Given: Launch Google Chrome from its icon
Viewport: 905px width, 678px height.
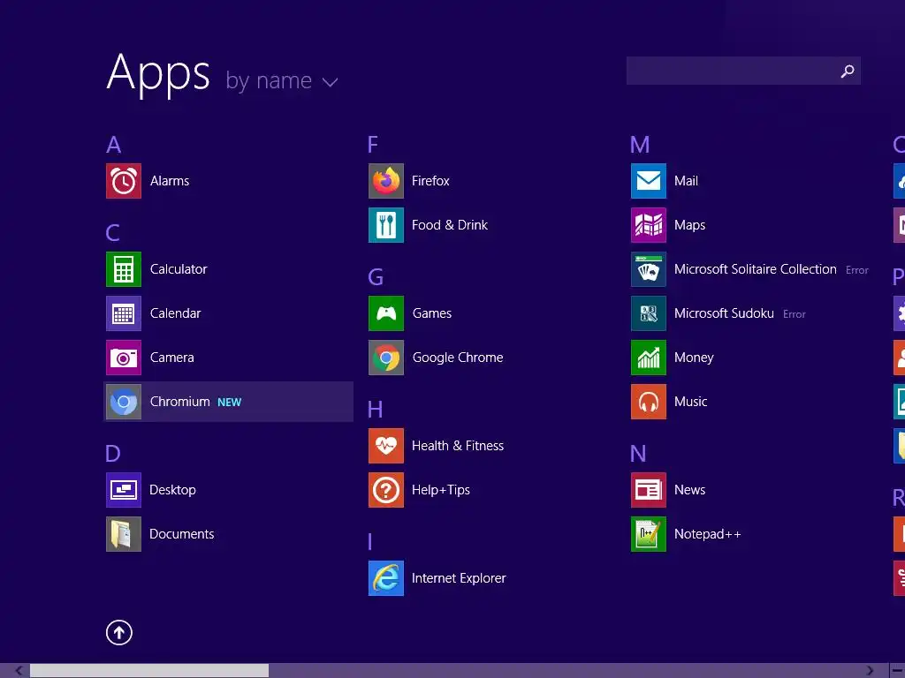Looking at the screenshot, I should click(386, 358).
